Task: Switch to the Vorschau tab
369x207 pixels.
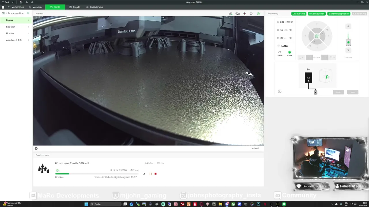Action: 35,7
